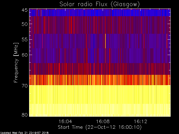Click the 16:08 time tick label
The image size is (179, 134).
103,121
